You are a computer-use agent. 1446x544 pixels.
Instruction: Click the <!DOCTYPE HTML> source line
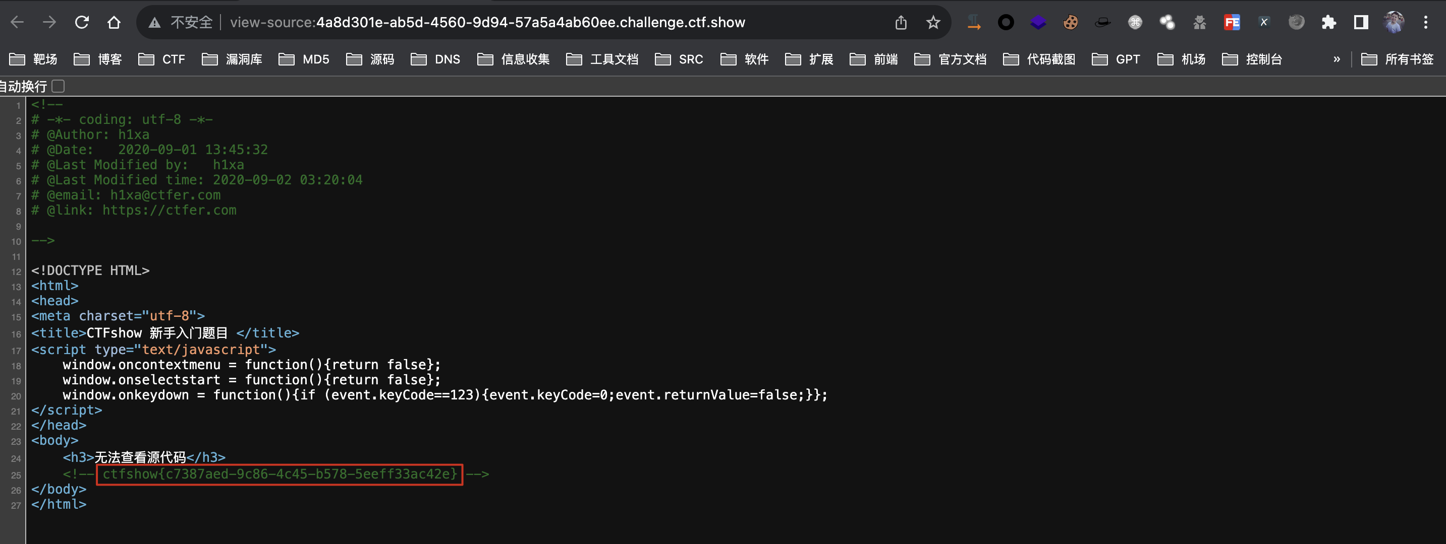pos(90,270)
